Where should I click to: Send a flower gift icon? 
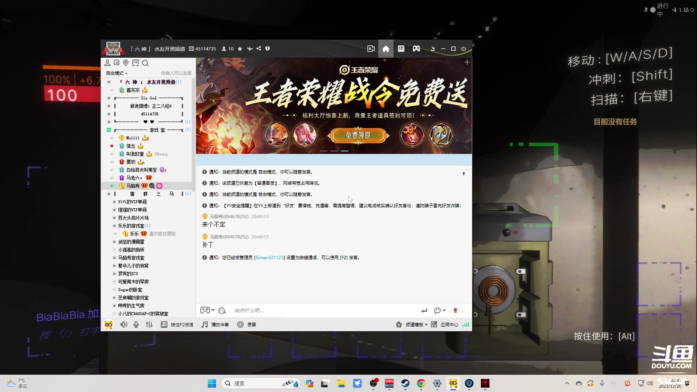coord(455,310)
